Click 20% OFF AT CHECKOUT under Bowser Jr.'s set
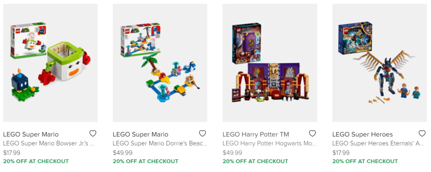Image resolution: width=431 pixels, height=172 pixels. click(x=36, y=161)
